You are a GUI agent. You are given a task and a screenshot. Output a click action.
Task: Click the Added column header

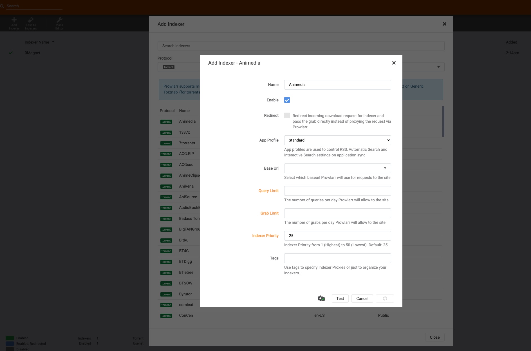(x=512, y=42)
